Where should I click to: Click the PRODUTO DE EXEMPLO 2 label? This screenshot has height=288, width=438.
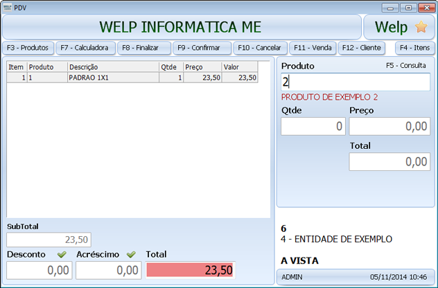tap(329, 97)
